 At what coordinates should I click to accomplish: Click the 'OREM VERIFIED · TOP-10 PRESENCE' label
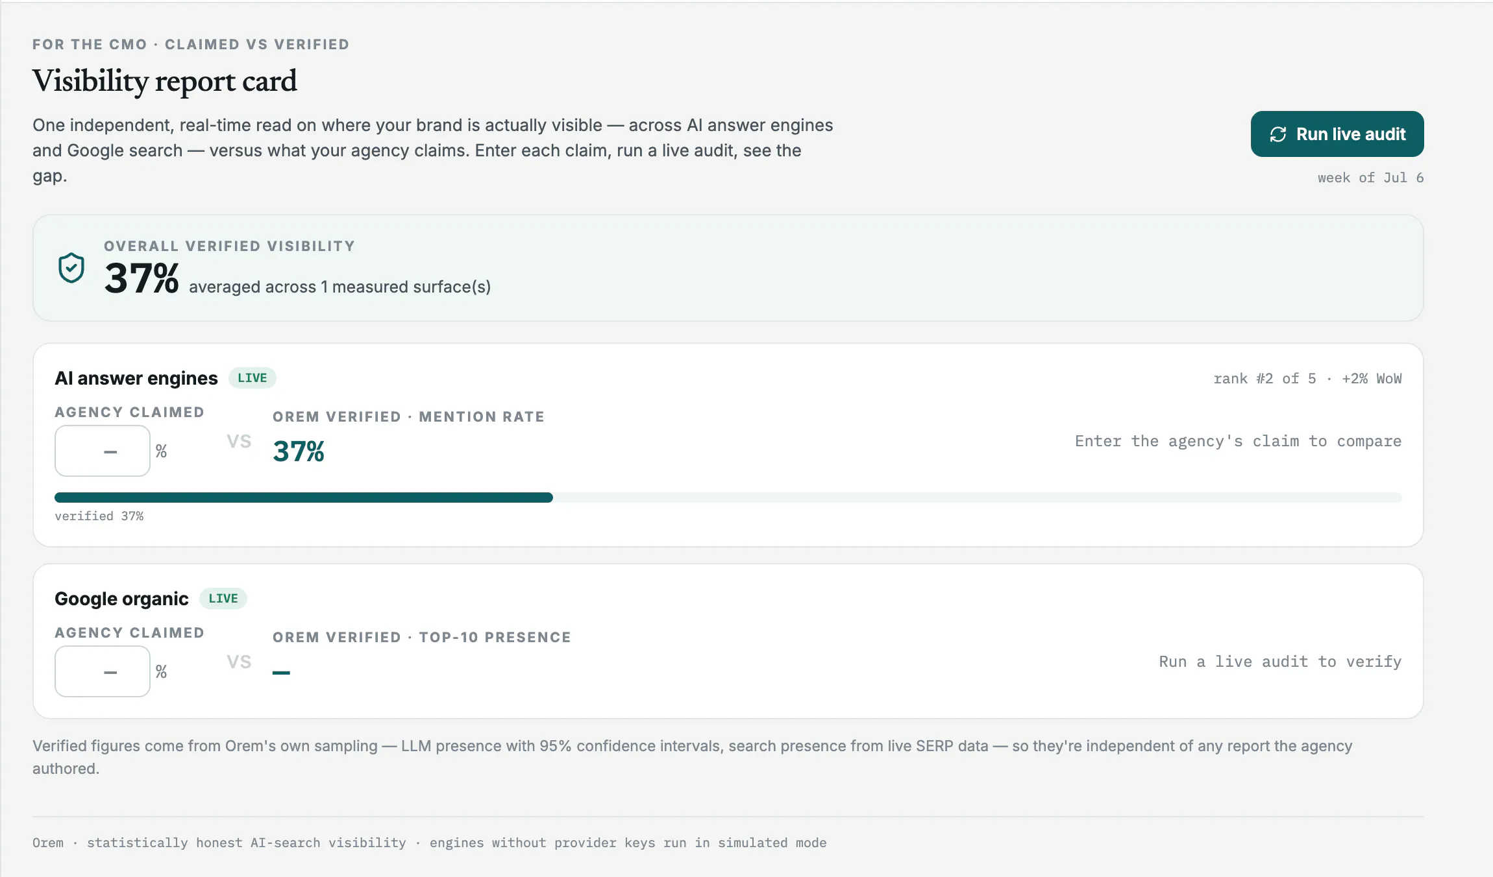(422, 638)
